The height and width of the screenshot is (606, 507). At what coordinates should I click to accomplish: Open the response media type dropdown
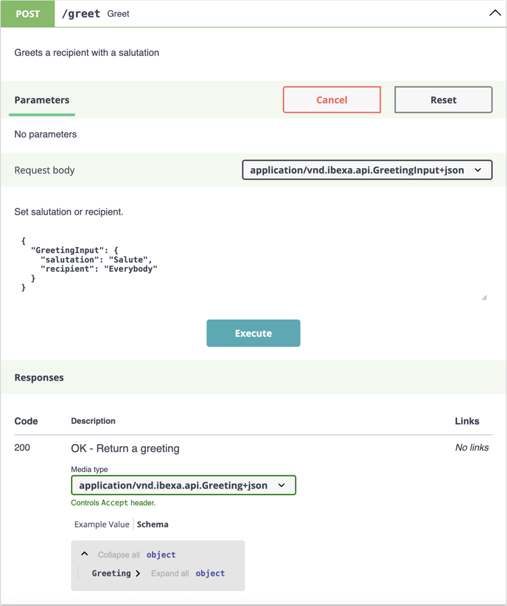point(183,485)
